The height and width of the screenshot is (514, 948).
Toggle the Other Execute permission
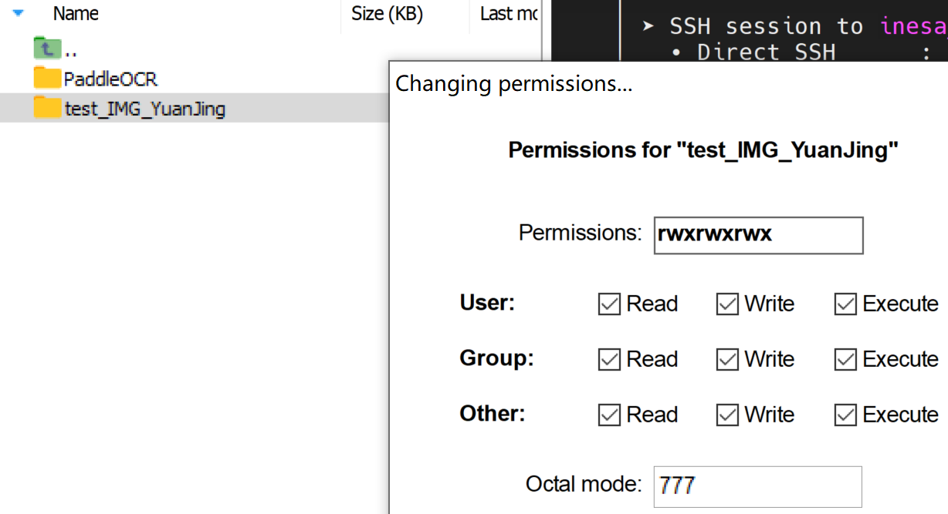coord(845,415)
